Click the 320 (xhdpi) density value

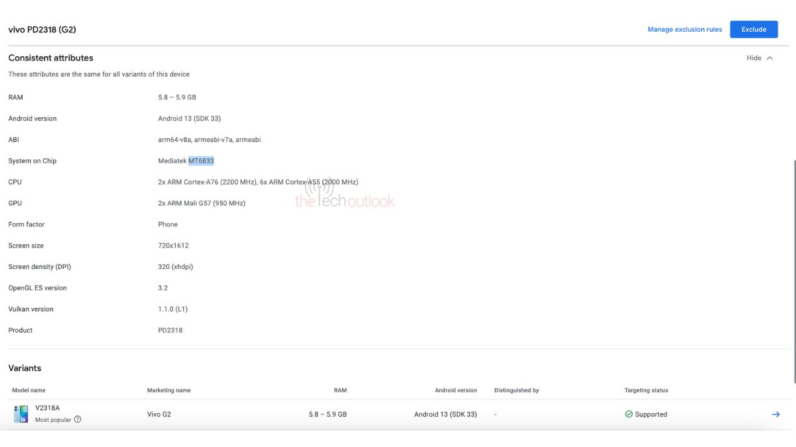tap(176, 267)
